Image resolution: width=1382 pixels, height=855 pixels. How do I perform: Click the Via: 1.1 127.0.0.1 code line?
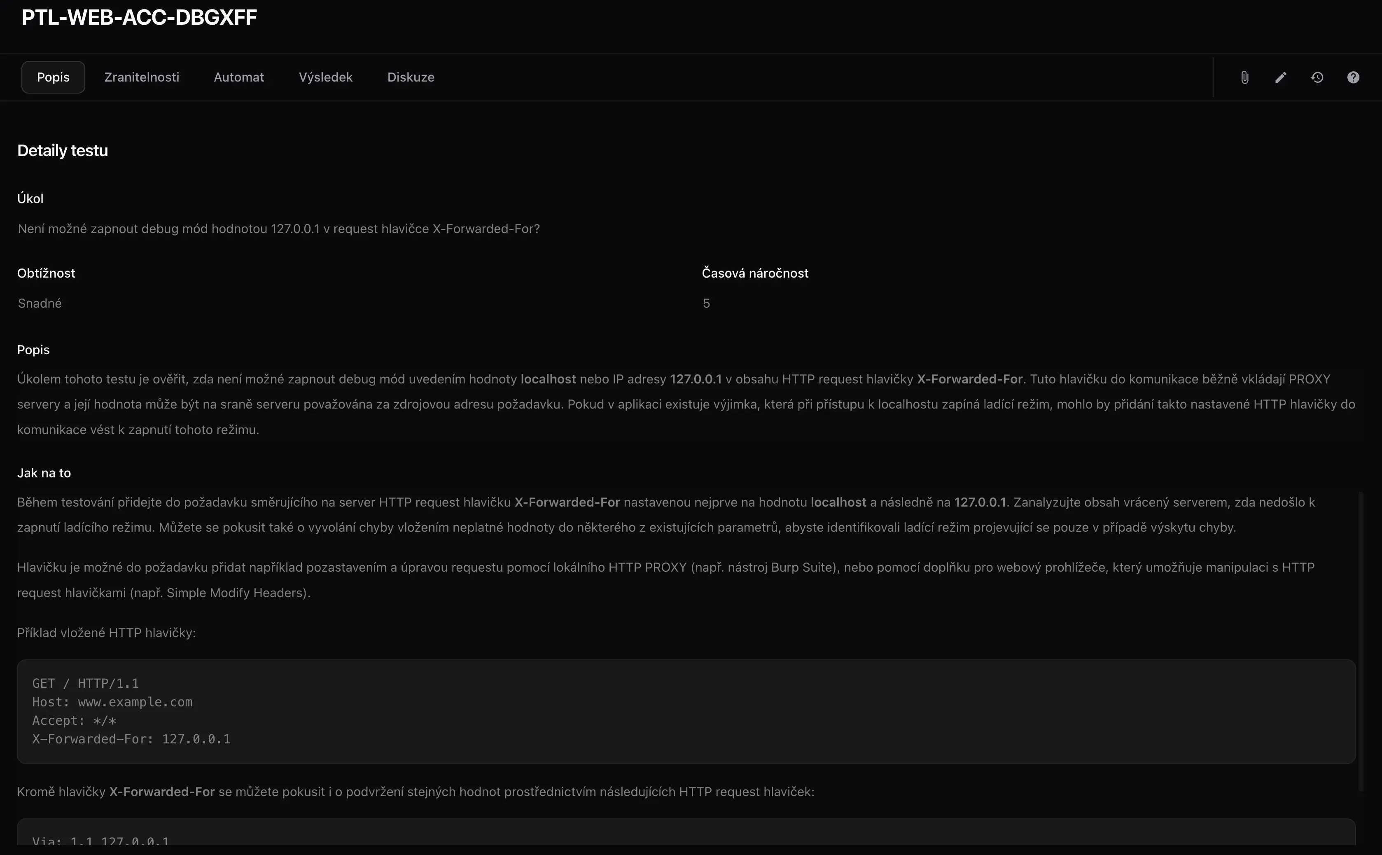click(100, 841)
